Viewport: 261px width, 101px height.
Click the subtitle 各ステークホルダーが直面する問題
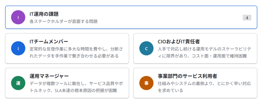[x=63, y=21]
